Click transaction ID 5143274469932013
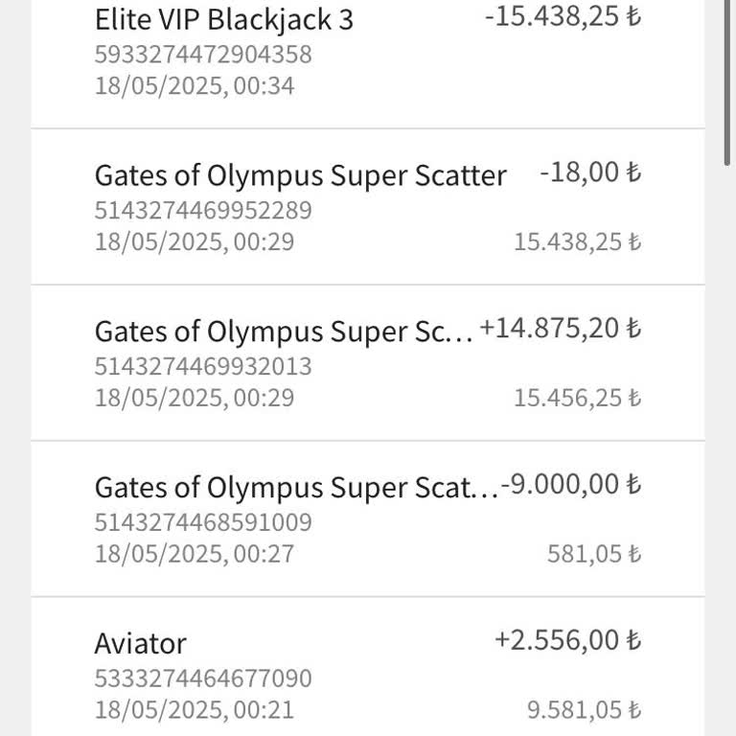Viewport: 736px width, 736px height. tap(203, 366)
